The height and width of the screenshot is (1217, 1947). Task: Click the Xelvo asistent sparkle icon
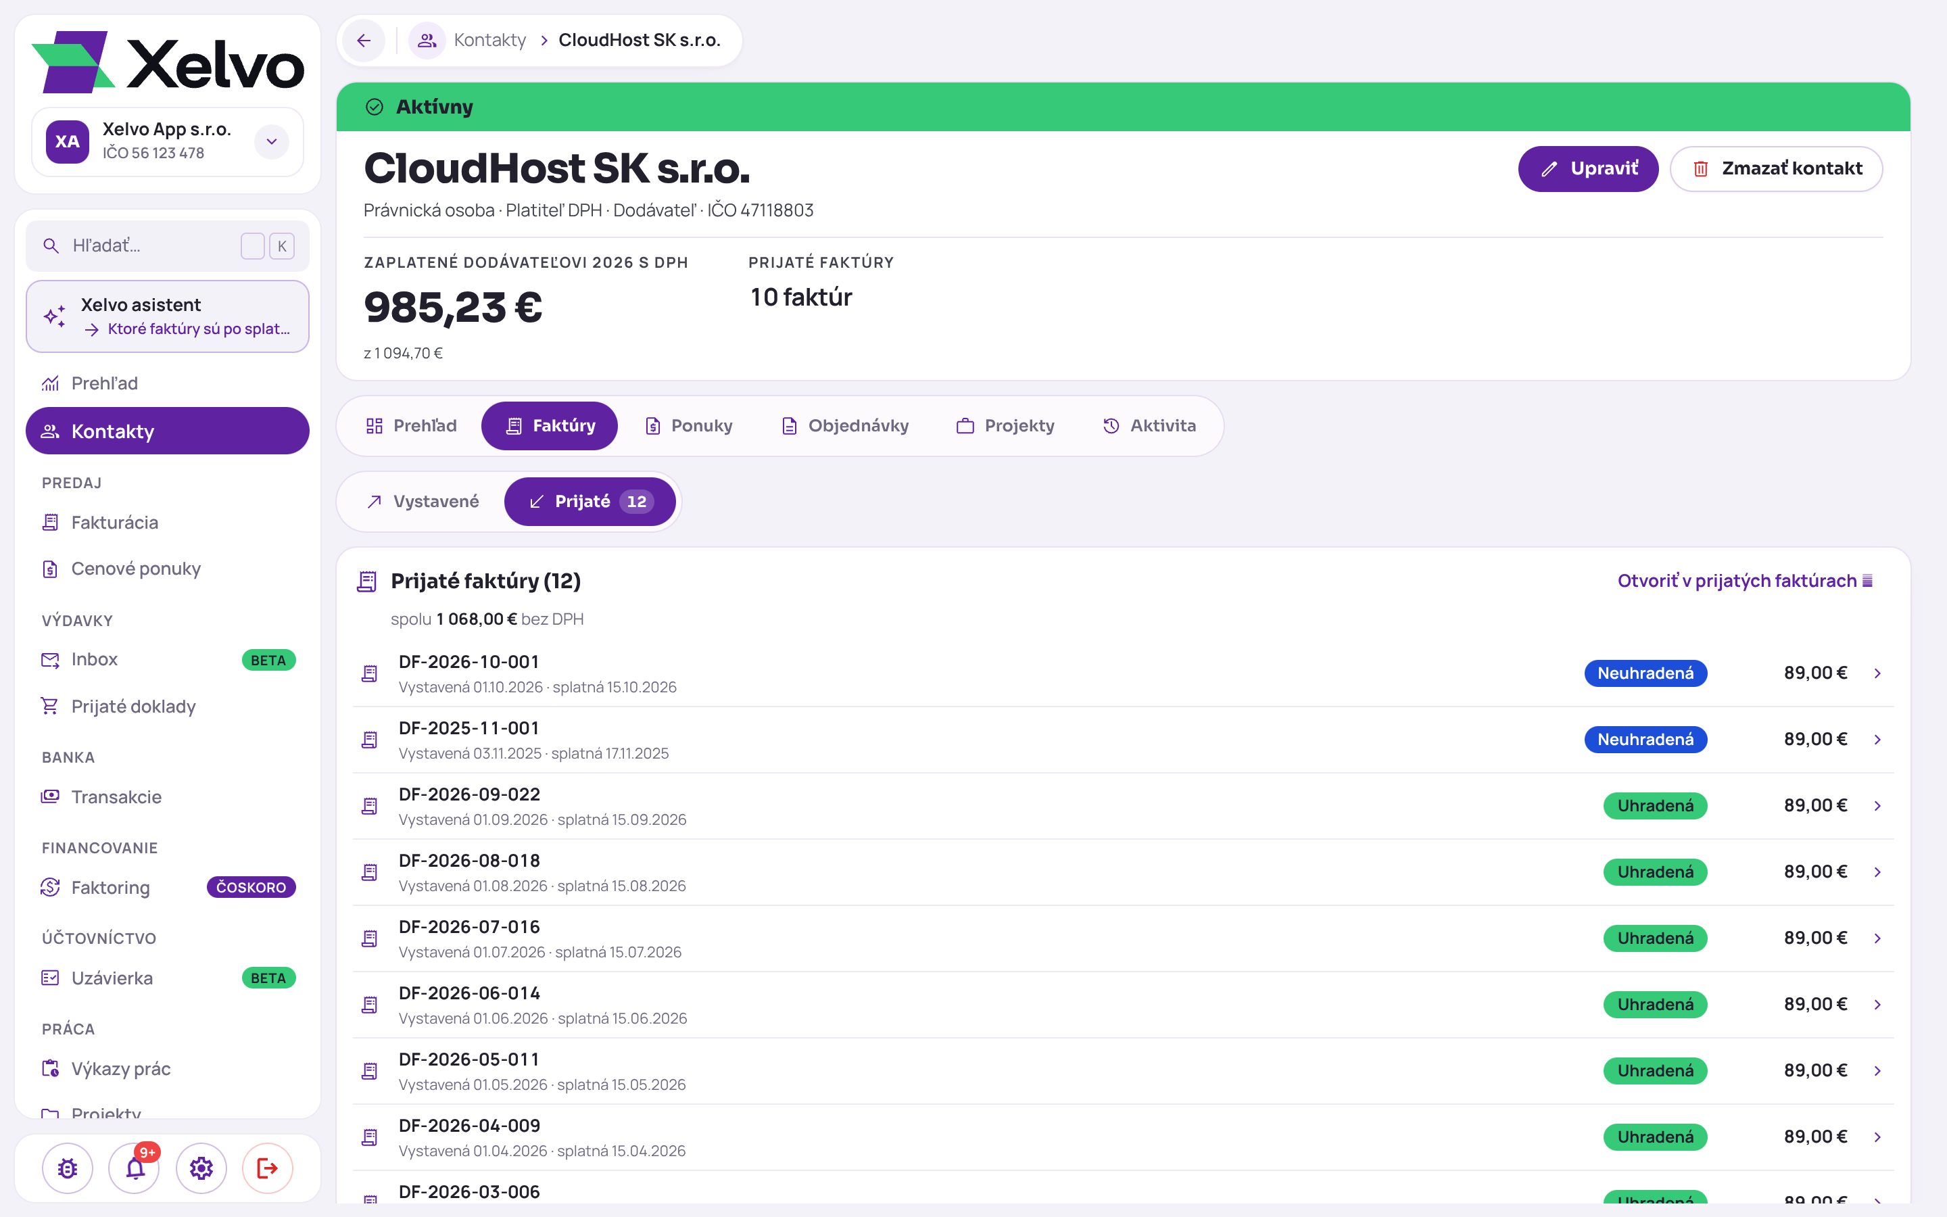coord(55,316)
